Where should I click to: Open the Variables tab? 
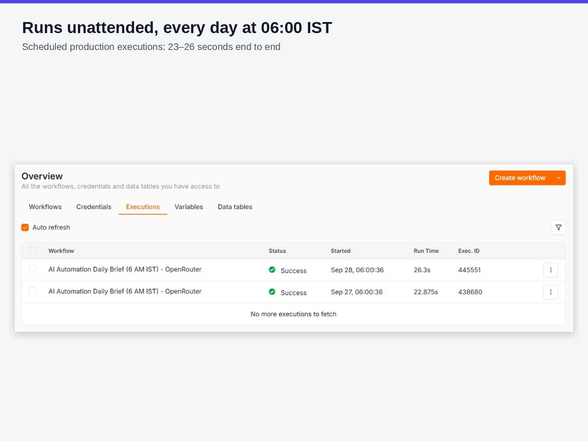(x=189, y=207)
